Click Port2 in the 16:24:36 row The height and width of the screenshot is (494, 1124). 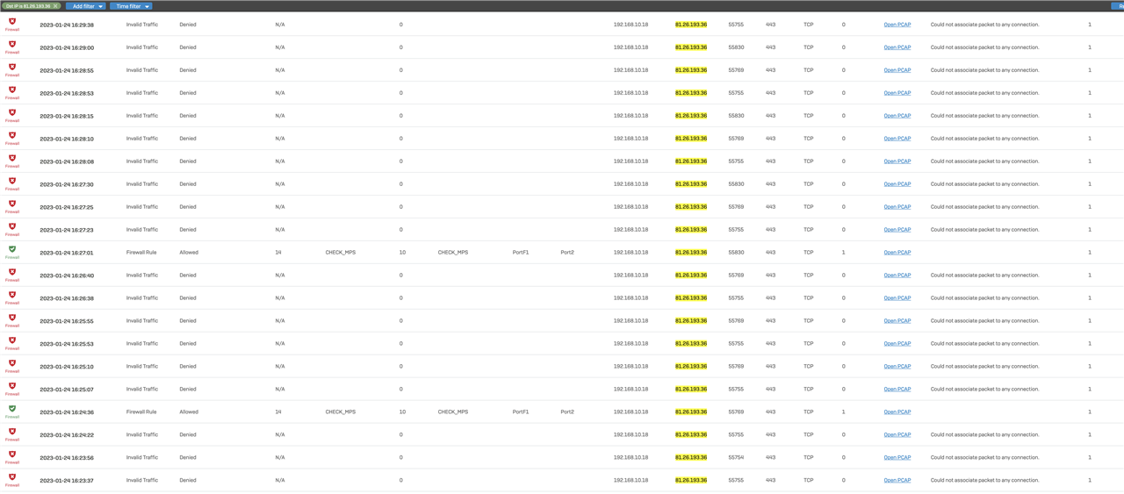(567, 412)
